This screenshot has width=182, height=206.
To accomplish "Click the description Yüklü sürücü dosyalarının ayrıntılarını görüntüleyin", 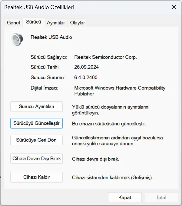I will [111, 110].
